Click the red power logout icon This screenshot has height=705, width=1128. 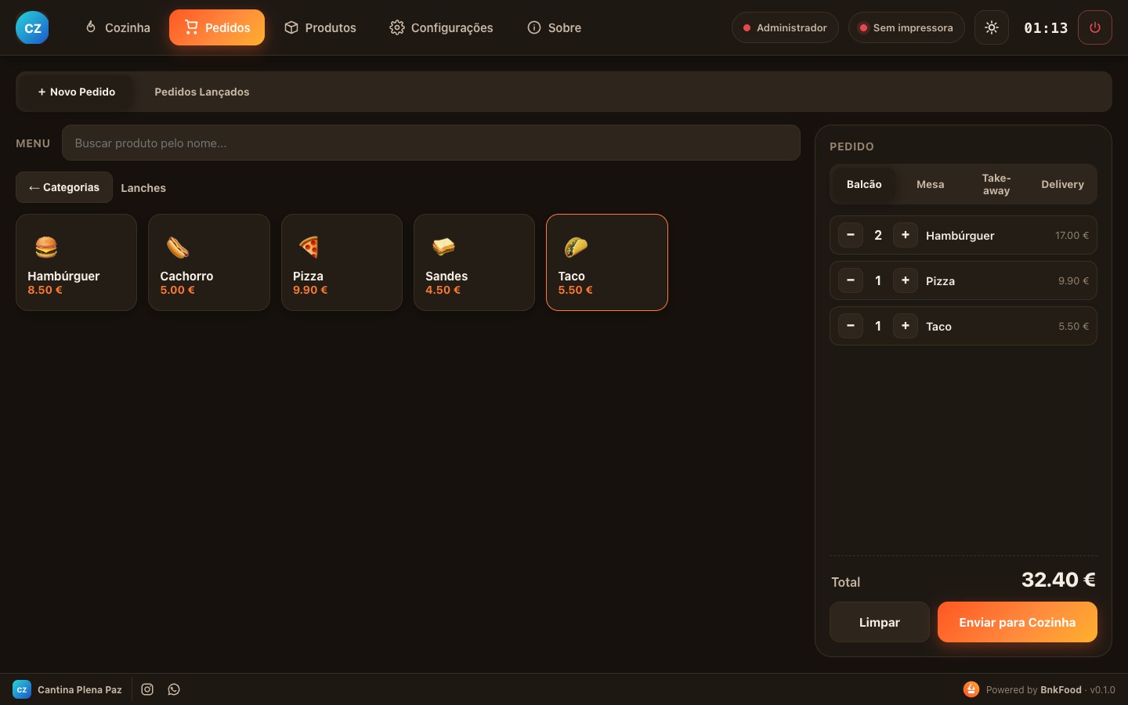pos(1095,27)
